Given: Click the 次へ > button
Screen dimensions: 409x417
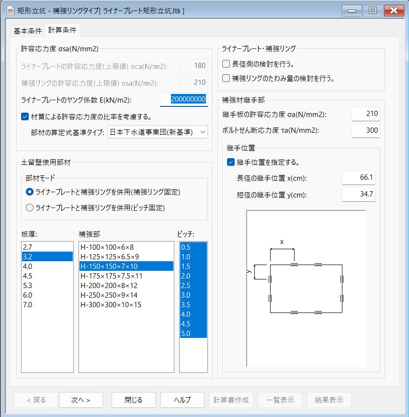Looking at the screenshot, I should (x=81, y=400).
